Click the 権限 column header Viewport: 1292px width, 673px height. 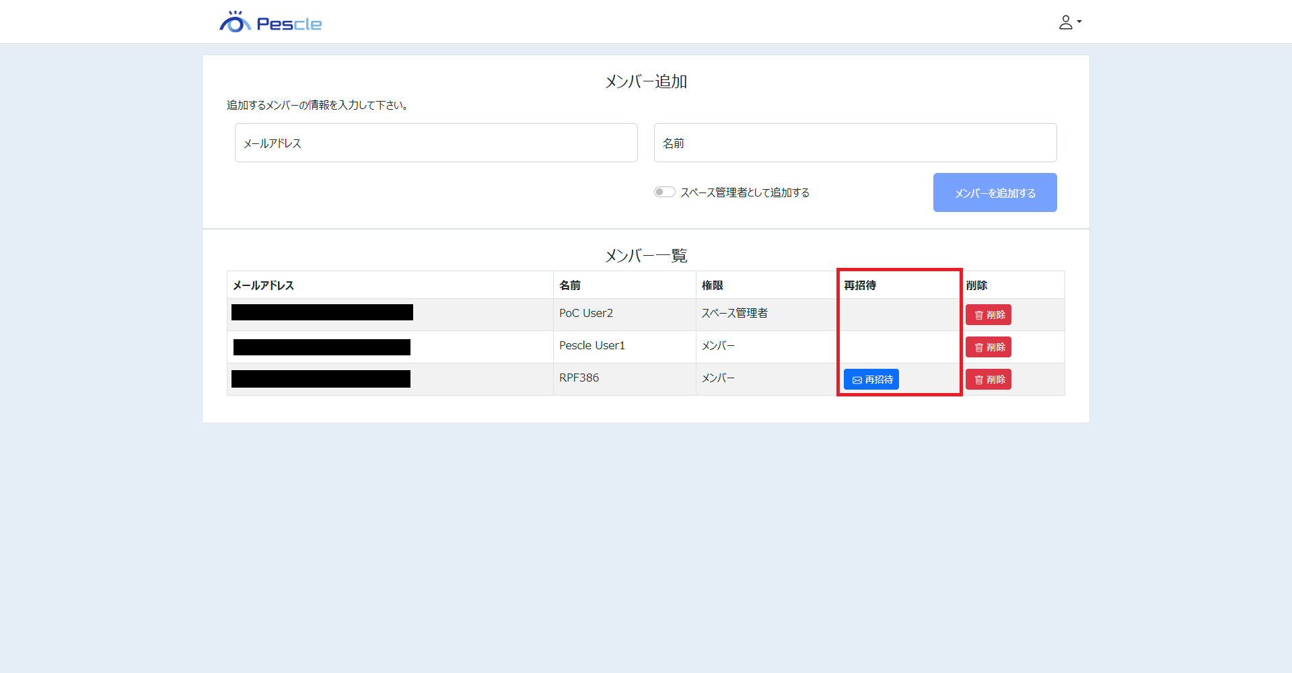(713, 285)
